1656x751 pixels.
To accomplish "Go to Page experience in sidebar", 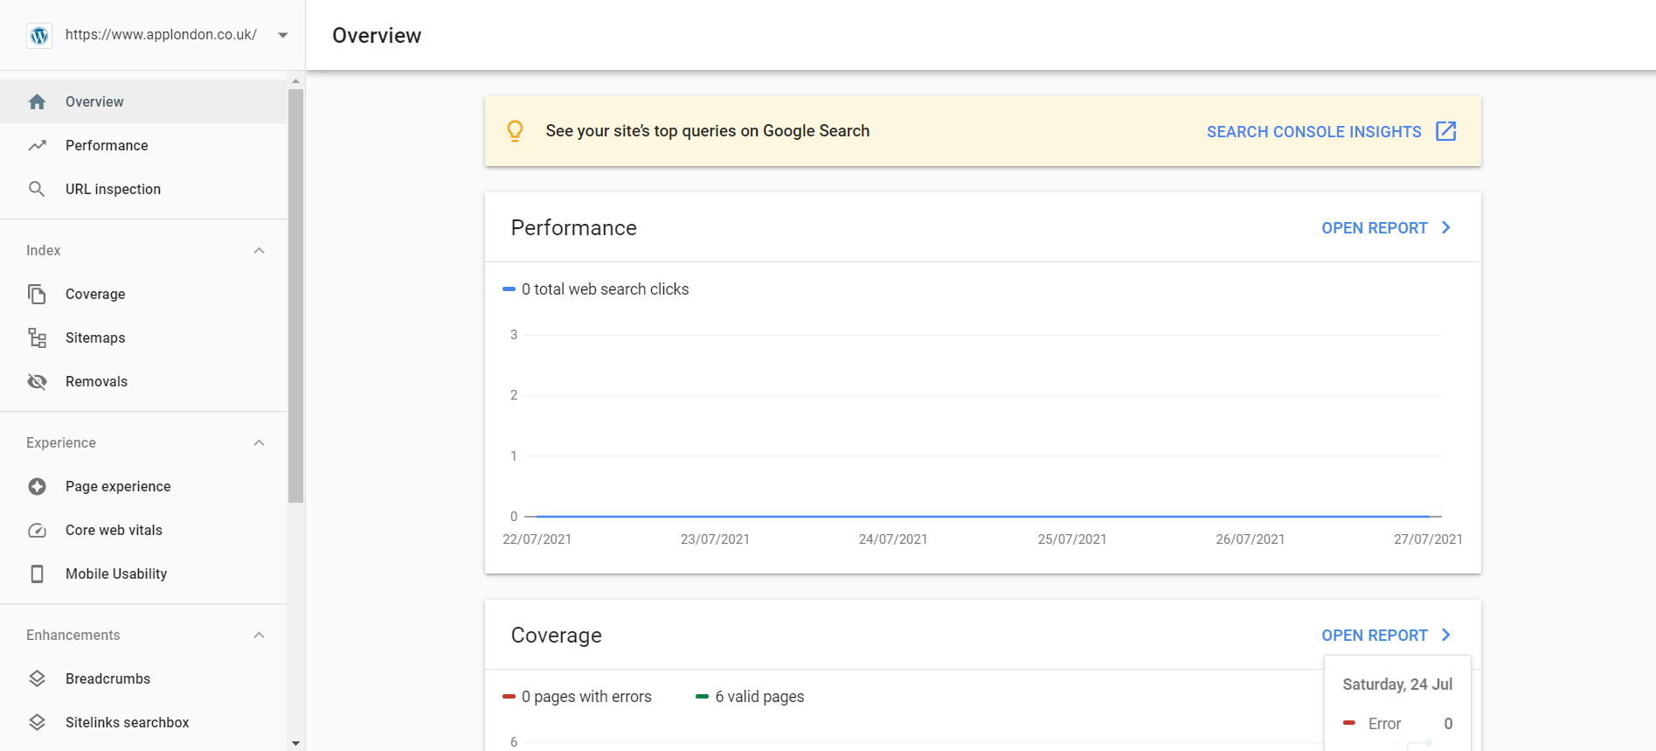I will click(118, 486).
